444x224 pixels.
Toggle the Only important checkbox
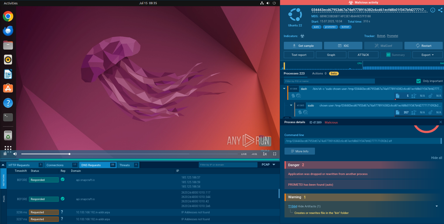pos(418,81)
